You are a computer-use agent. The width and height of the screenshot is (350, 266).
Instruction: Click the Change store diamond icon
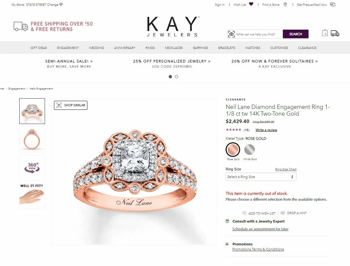pos(61,5)
